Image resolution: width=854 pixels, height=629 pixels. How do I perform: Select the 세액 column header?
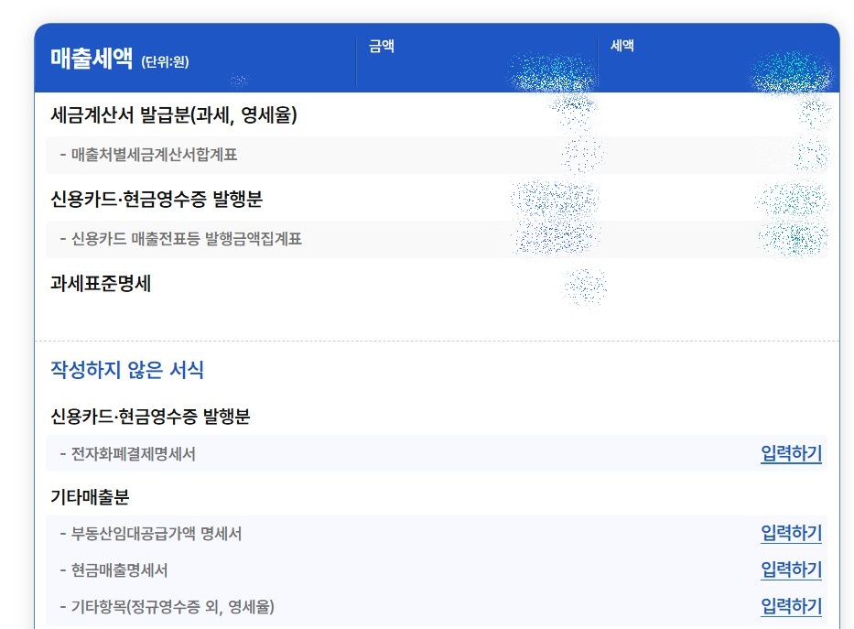[622, 45]
